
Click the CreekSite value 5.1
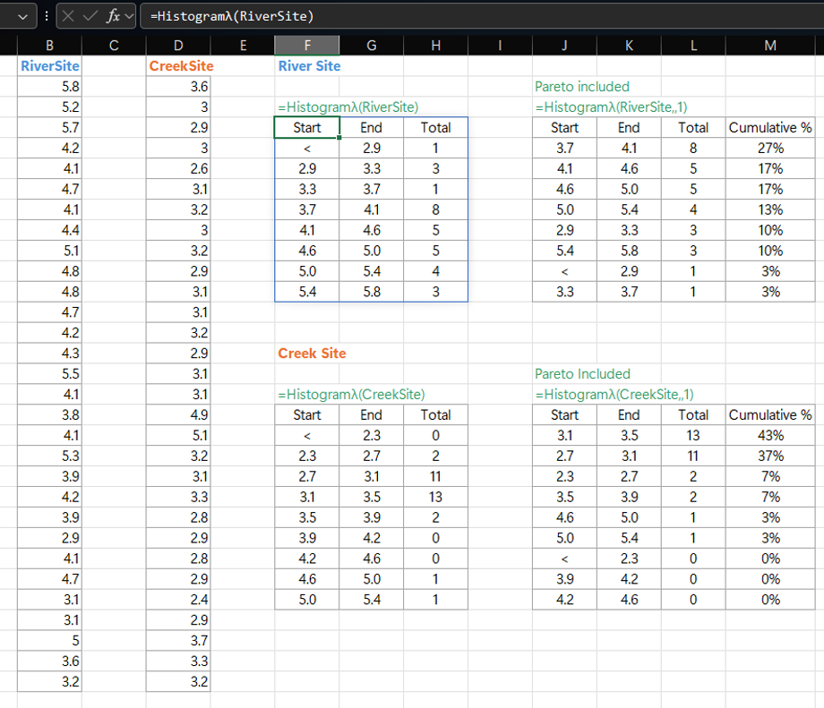(178, 435)
